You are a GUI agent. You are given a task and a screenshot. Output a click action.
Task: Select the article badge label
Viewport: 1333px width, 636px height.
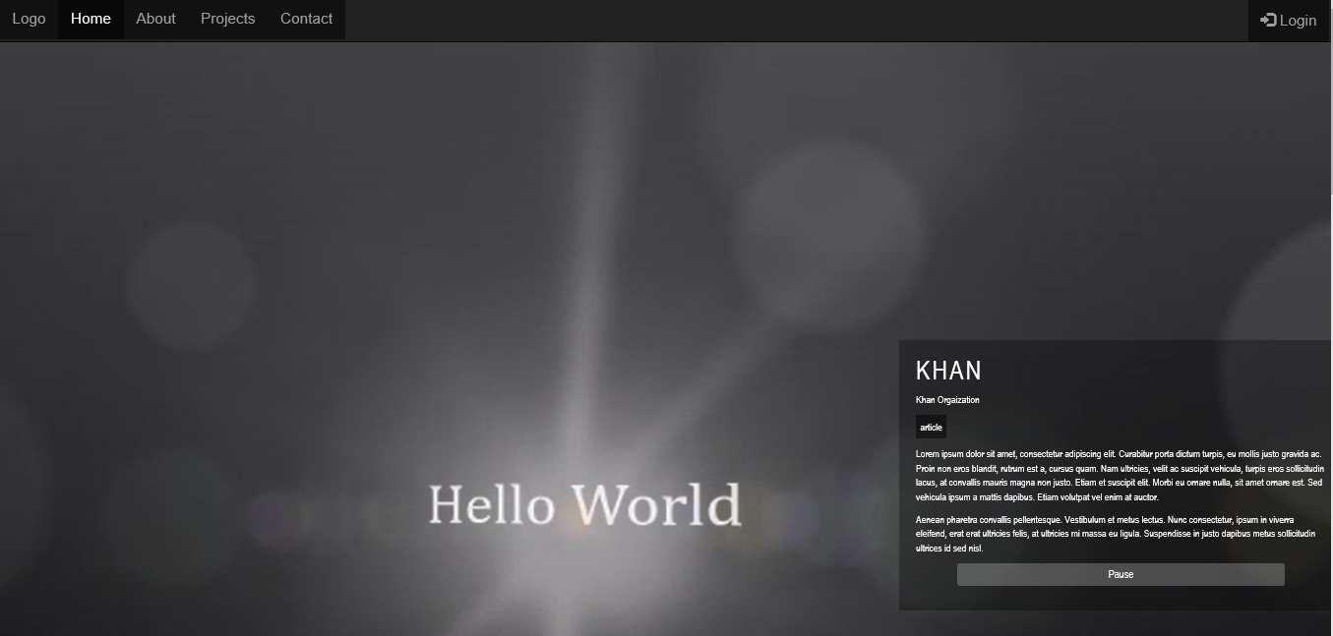click(931, 427)
